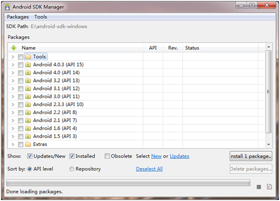Click the red stop-loading square icon

coord(258,187)
